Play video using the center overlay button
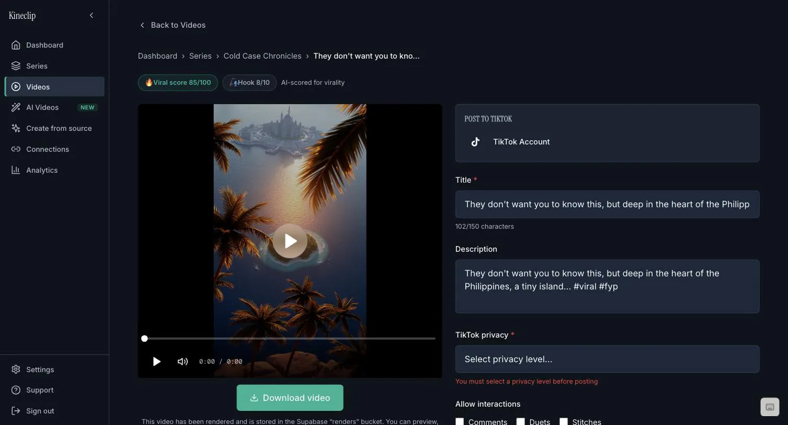788x425 pixels. tap(290, 241)
